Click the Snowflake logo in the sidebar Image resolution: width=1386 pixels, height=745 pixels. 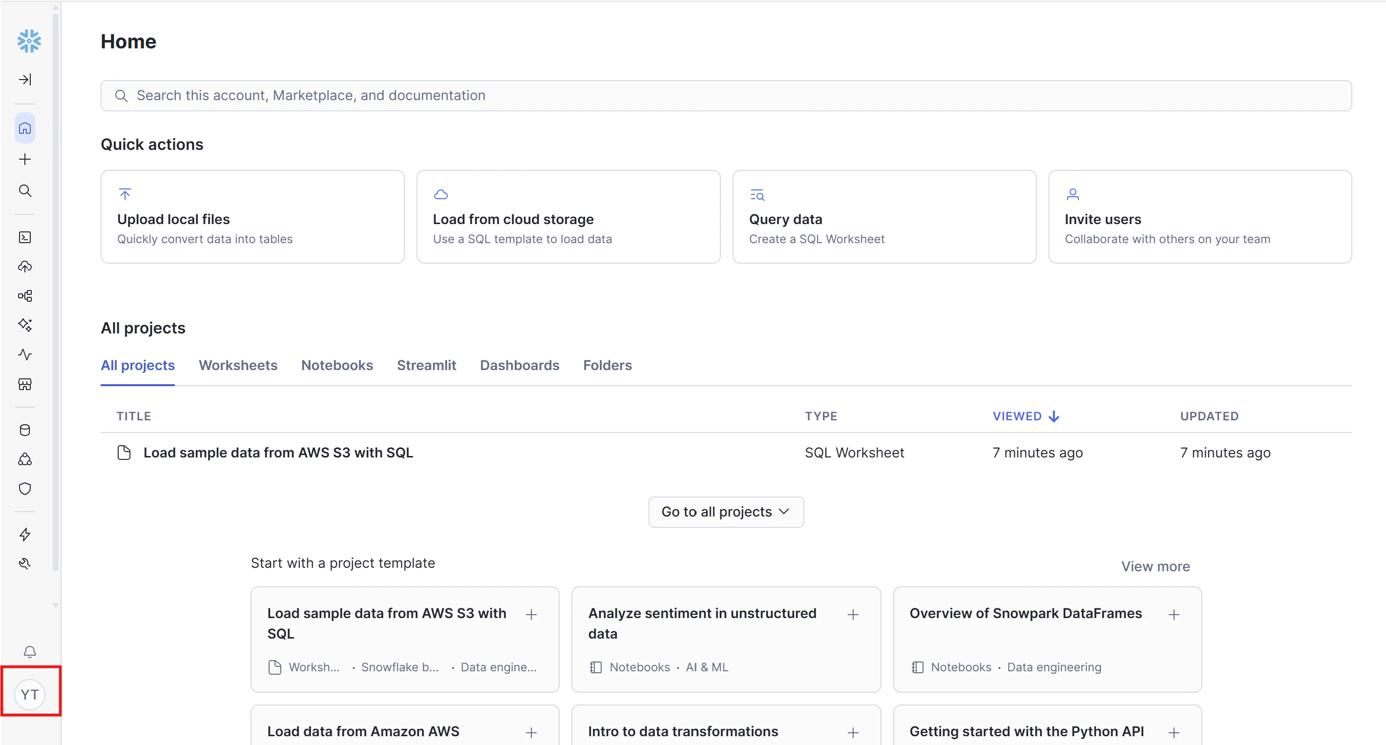click(x=29, y=41)
